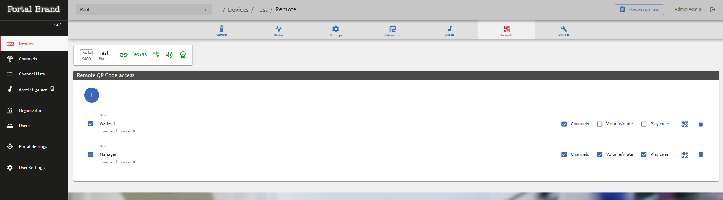
Task: Click the green license badge icon
Action: [183, 55]
